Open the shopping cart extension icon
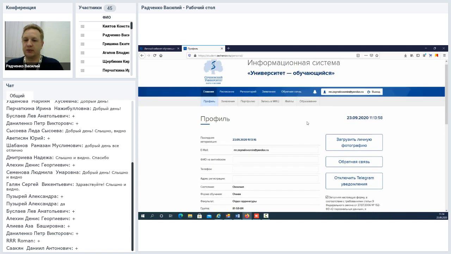 430,55
